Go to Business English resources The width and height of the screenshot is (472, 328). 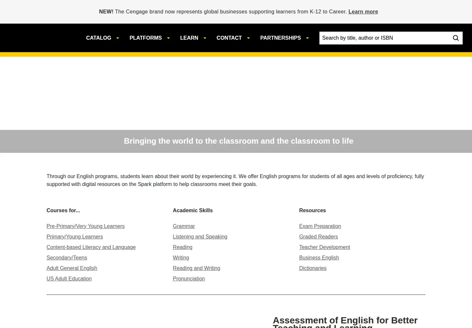point(319,258)
